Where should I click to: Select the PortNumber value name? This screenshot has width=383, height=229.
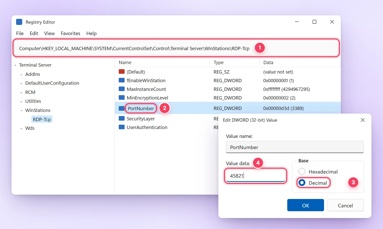click(141, 108)
